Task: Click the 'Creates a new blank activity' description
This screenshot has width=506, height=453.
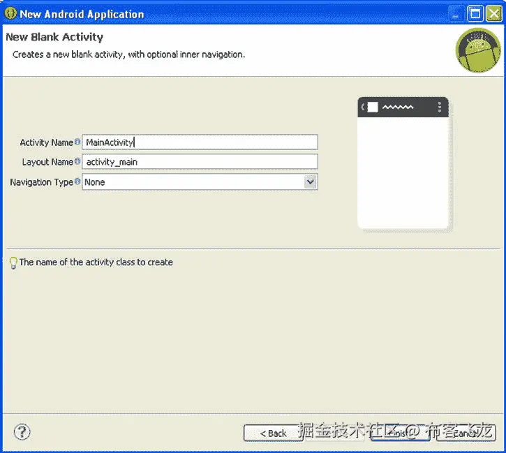Action: tap(128, 54)
